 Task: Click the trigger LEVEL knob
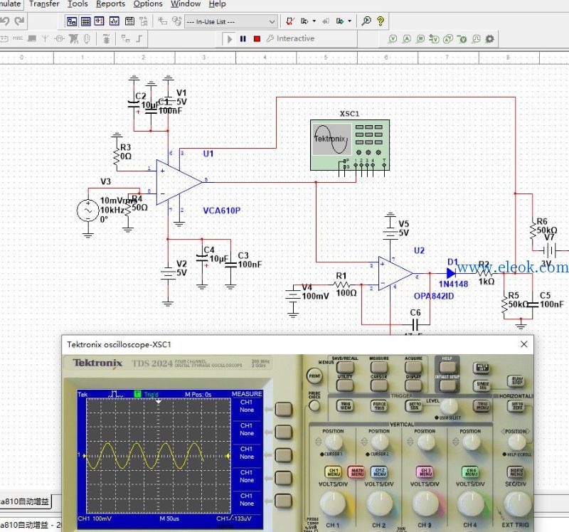[x=450, y=407]
